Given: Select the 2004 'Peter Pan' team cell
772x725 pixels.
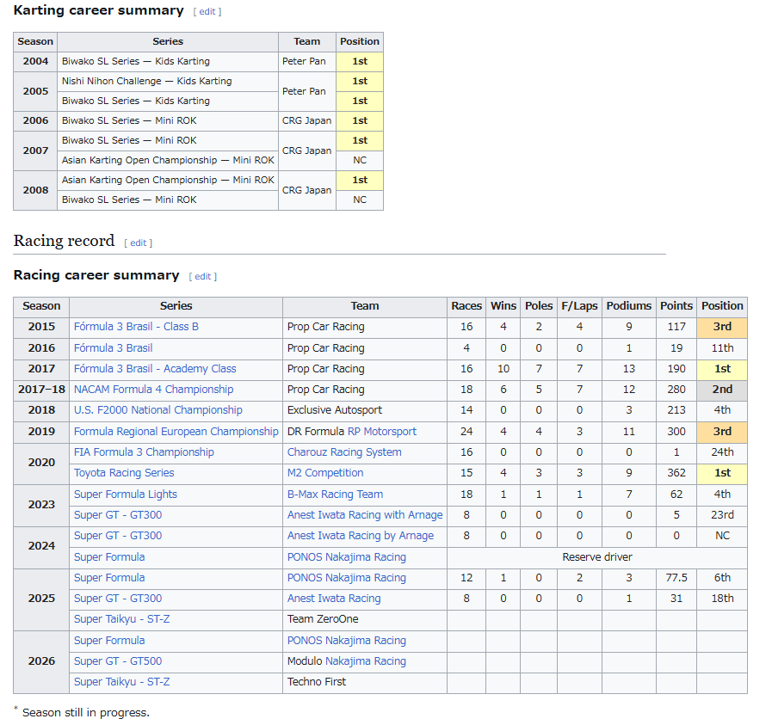Looking at the screenshot, I should [307, 62].
